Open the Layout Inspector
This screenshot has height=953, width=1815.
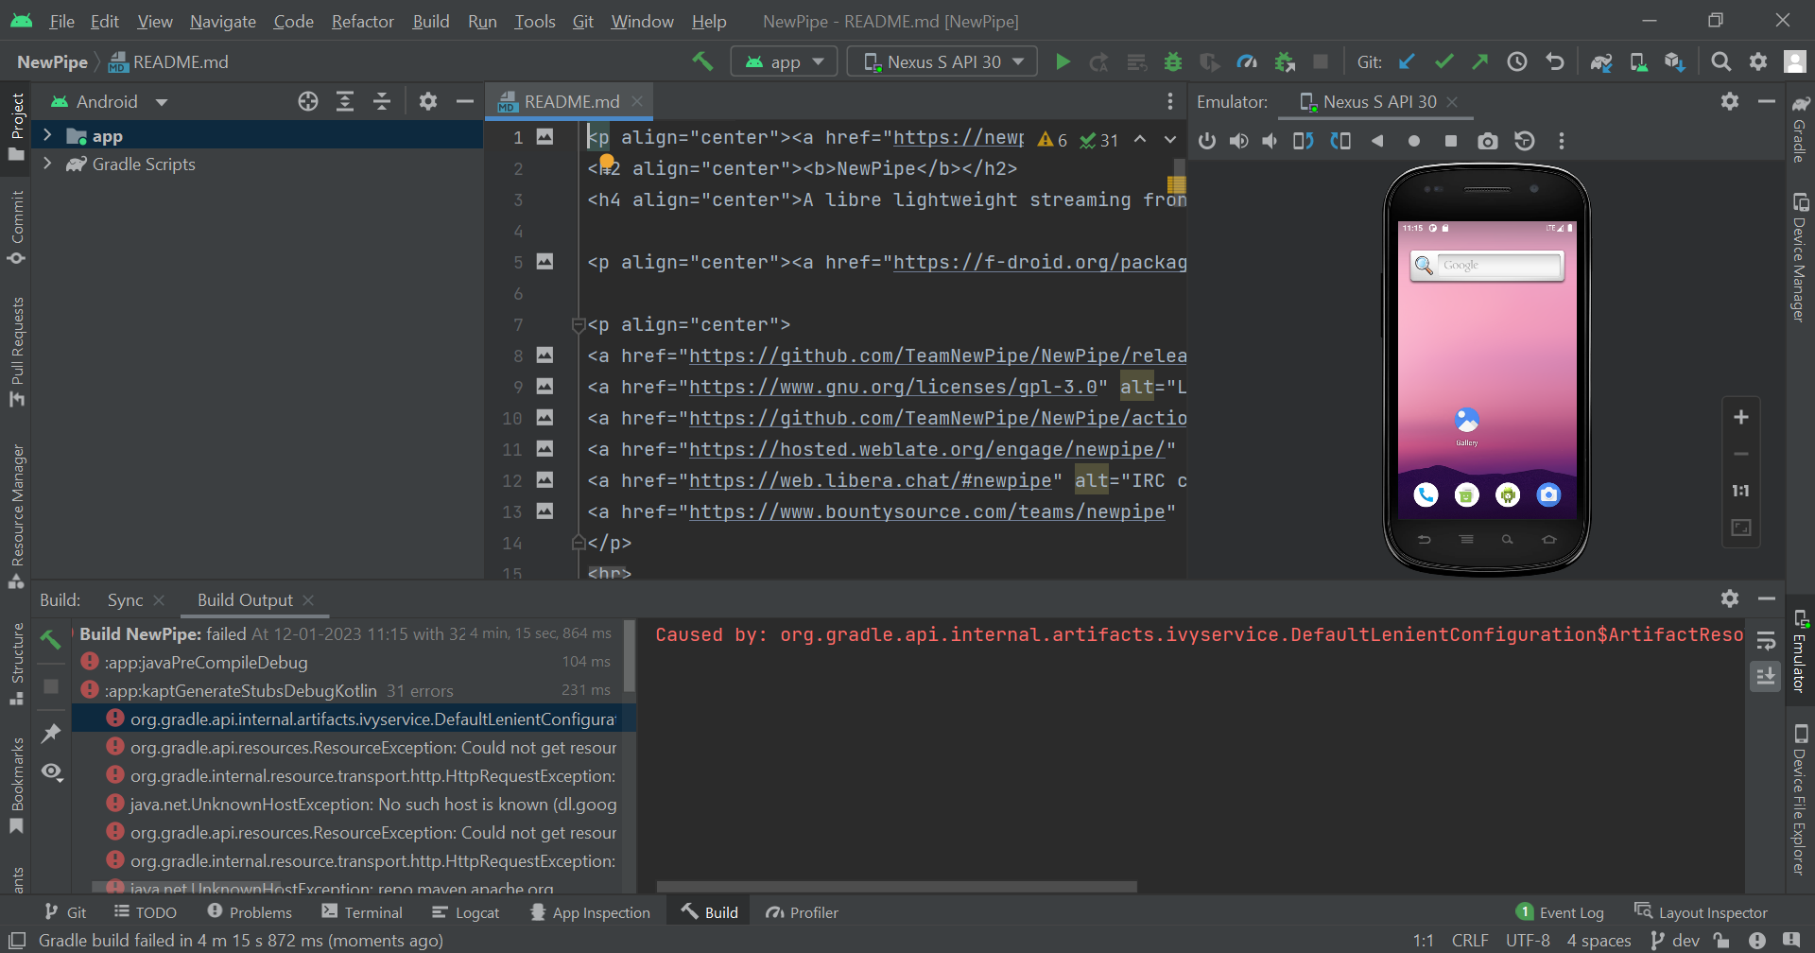(1702, 912)
